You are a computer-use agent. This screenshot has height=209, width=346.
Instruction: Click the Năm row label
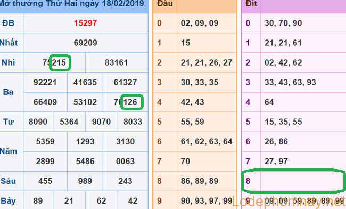point(9,151)
